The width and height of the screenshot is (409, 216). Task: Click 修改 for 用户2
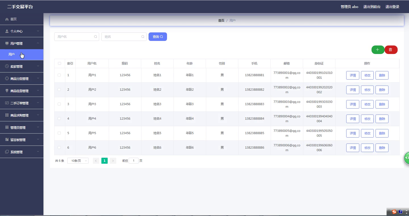[x=368, y=90]
